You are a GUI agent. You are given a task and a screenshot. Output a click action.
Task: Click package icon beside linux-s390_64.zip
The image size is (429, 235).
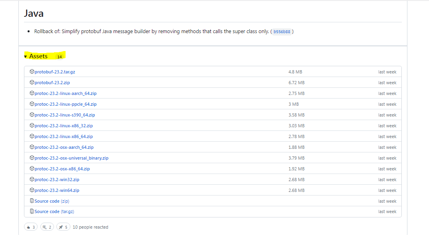[32, 115]
